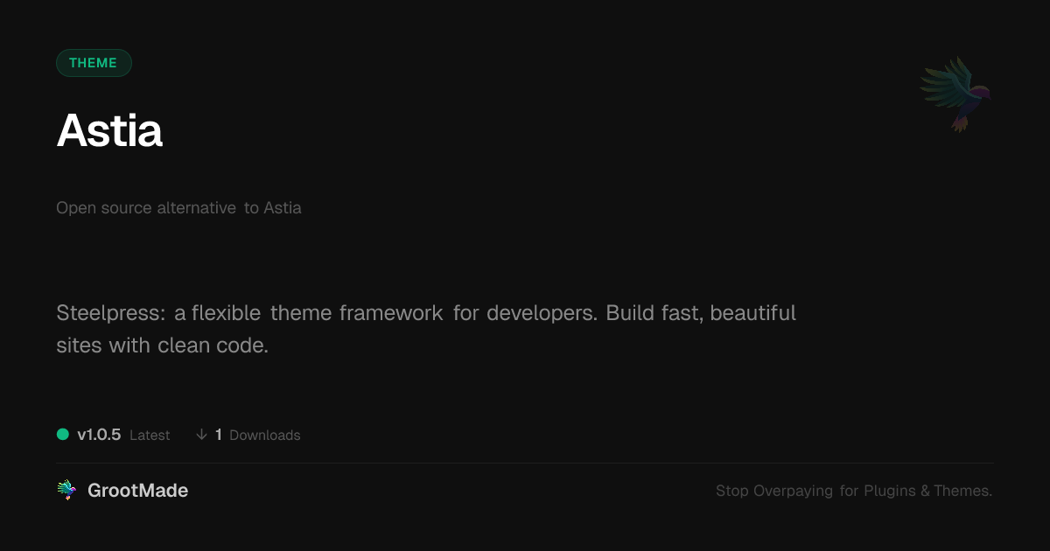The width and height of the screenshot is (1050, 551).
Task: Click the word Astia in the subtitle
Action: [x=283, y=208]
